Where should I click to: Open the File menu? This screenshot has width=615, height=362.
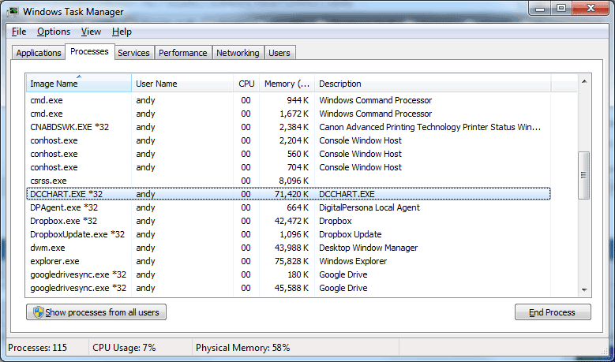(19, 32)
